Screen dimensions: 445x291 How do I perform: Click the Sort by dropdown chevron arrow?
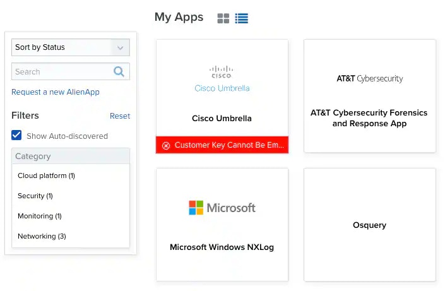click(121, 48)
